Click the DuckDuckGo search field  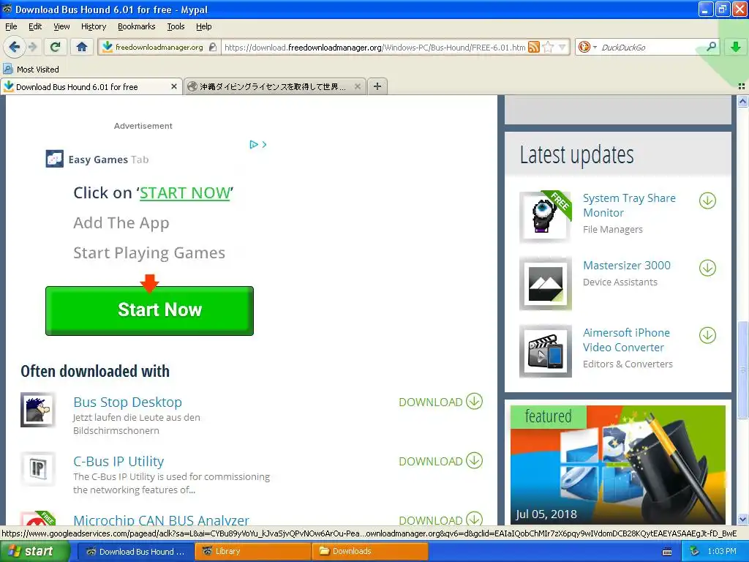coord(651,47)
